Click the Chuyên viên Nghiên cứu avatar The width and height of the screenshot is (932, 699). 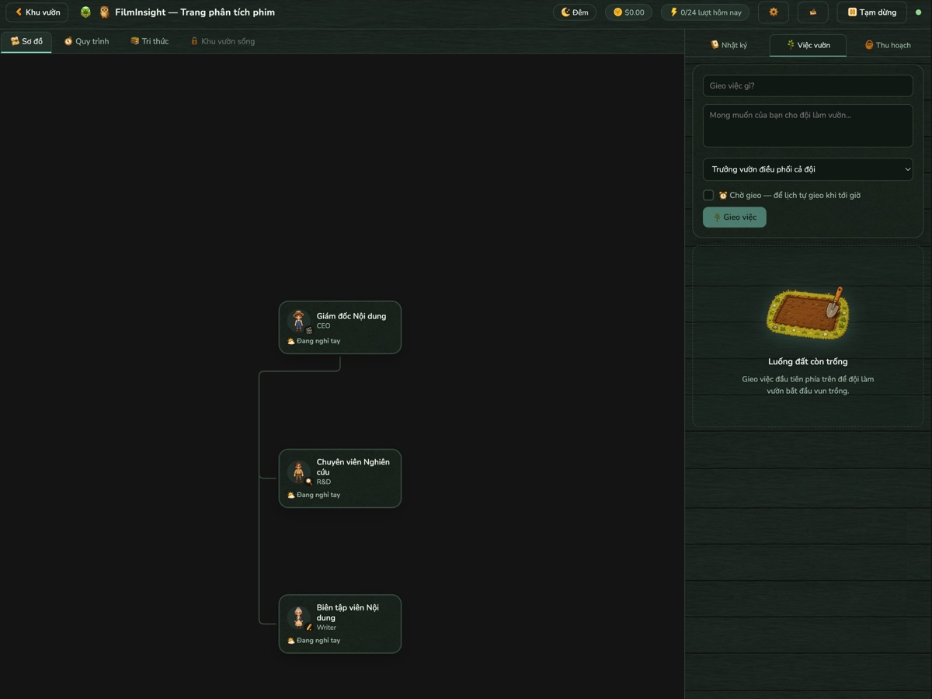[x=299, y=471]
